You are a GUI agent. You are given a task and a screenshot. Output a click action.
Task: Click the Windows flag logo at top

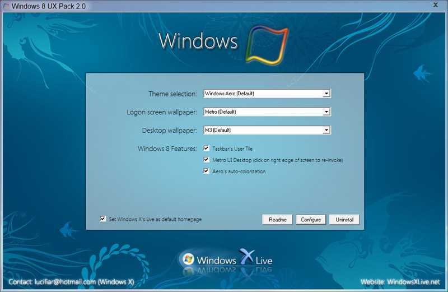pos(267,45)
